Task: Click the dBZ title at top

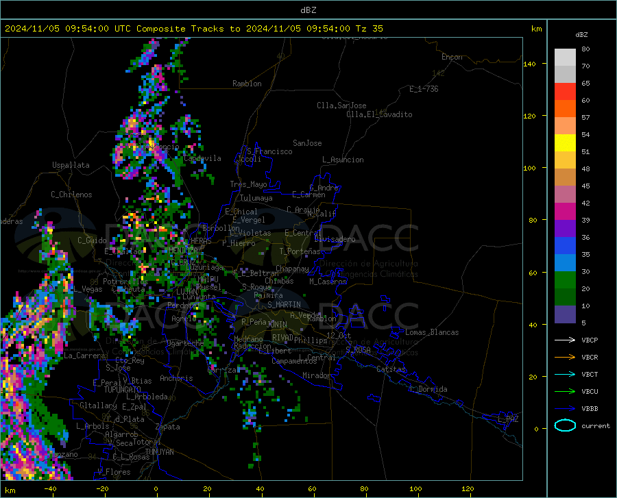Action: pyautogui.click(x=308, y=10)
